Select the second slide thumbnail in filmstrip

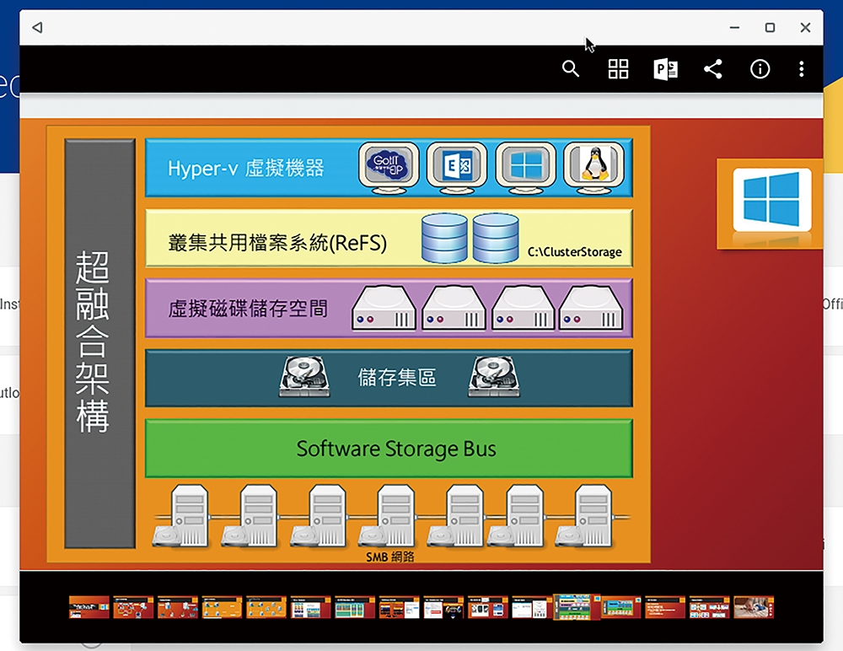pos(133,607)
